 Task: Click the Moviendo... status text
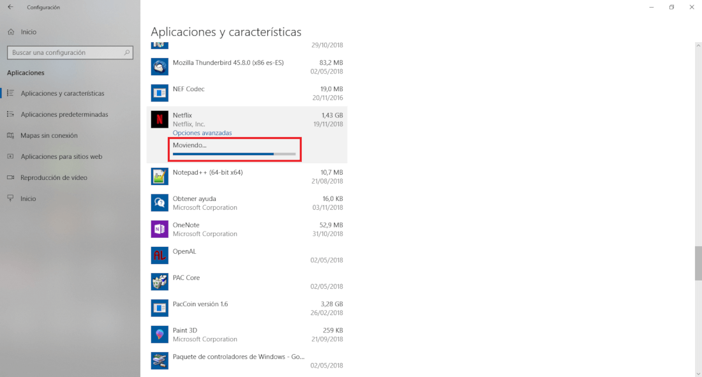[x=190, y=145]
